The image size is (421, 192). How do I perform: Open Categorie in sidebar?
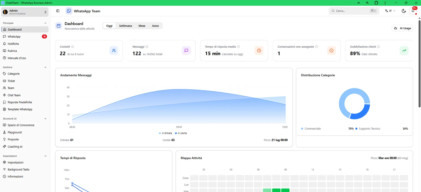25,74
